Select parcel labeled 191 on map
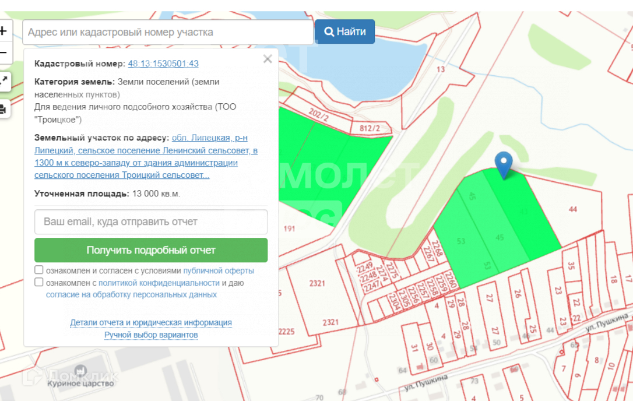This screenshot has height=401, width=633. [x=289, y=229]
